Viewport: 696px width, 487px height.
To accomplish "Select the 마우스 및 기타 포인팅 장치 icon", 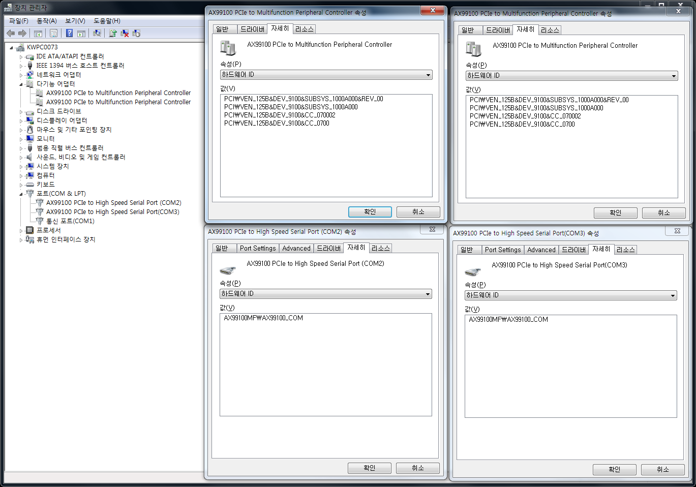I will click(30, 130).
